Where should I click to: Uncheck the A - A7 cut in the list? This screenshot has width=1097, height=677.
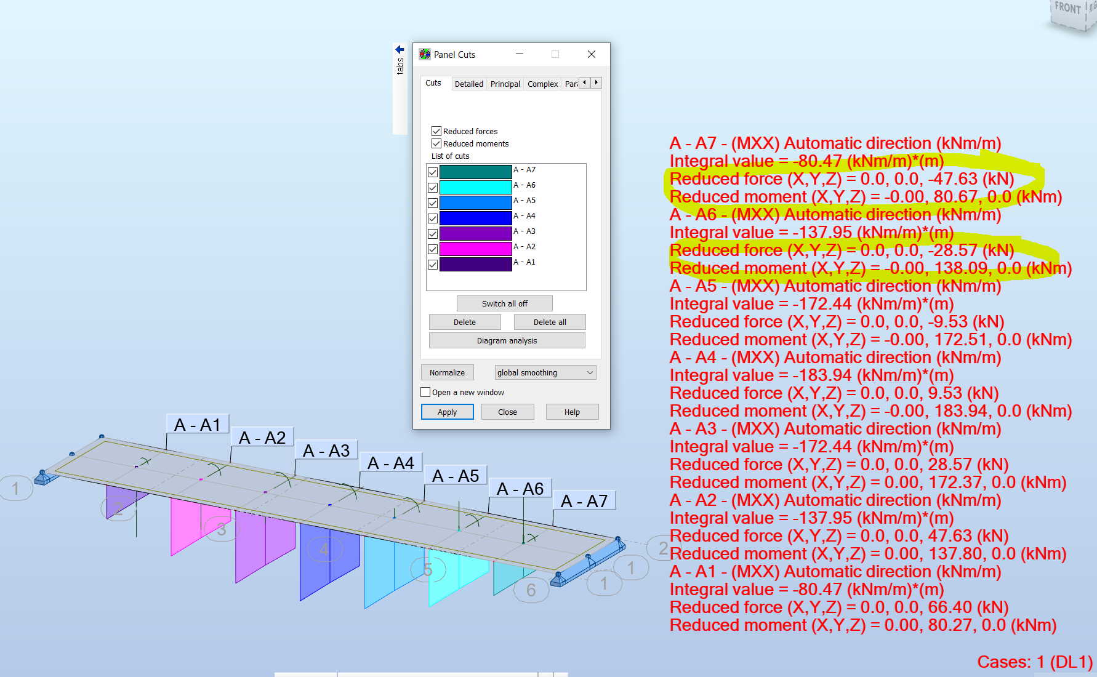[x=432, y=172]
